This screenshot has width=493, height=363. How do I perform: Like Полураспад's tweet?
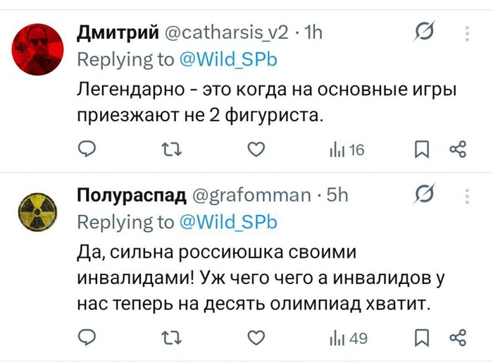coord(257,338)
